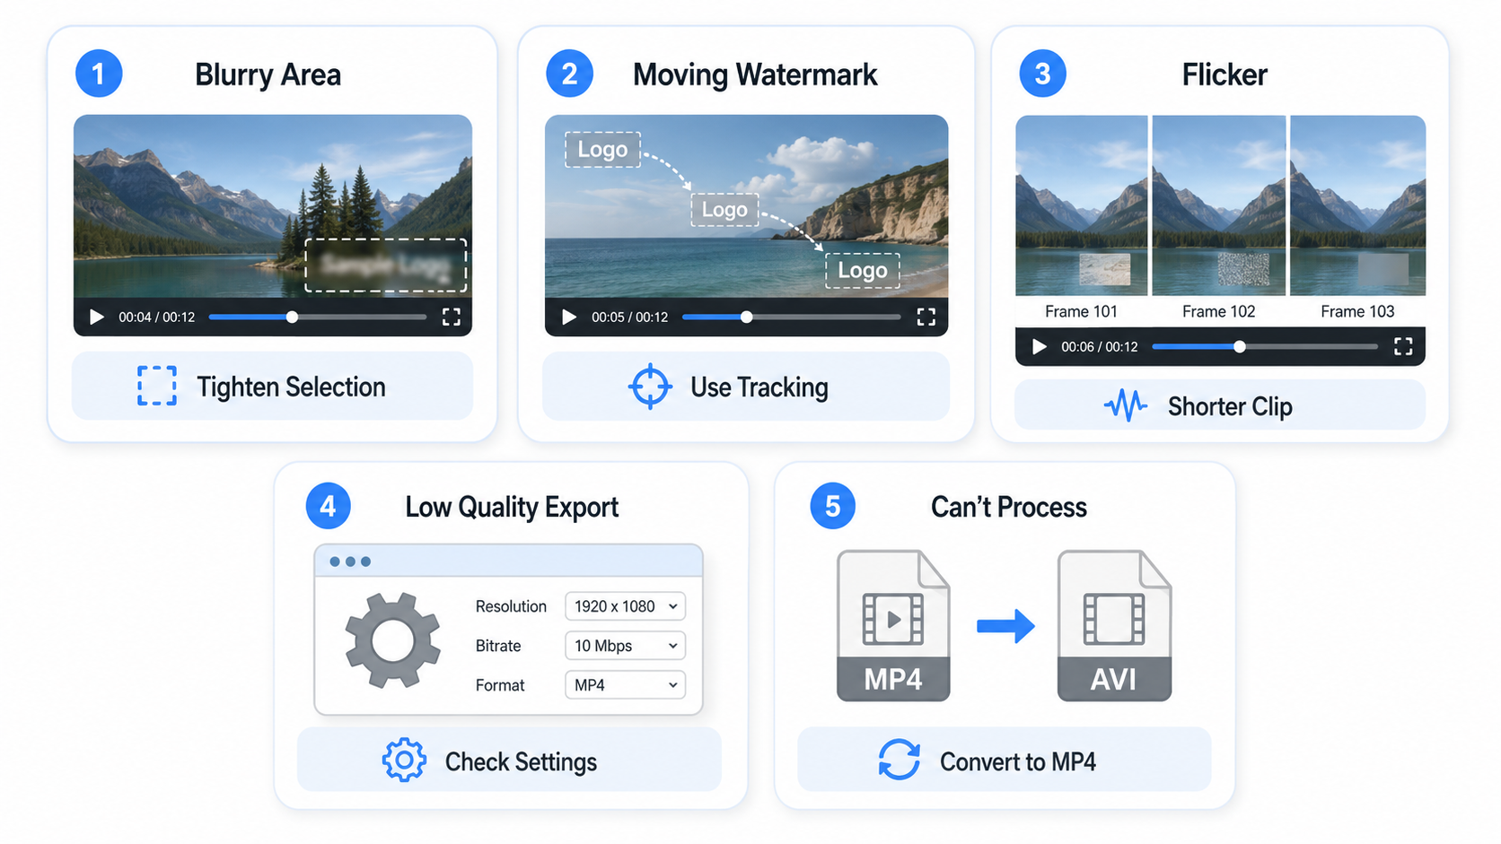The width and height of the screenshot is (1501, 844).
Task: Click the AVI file icon
Action: (1114, 625)
